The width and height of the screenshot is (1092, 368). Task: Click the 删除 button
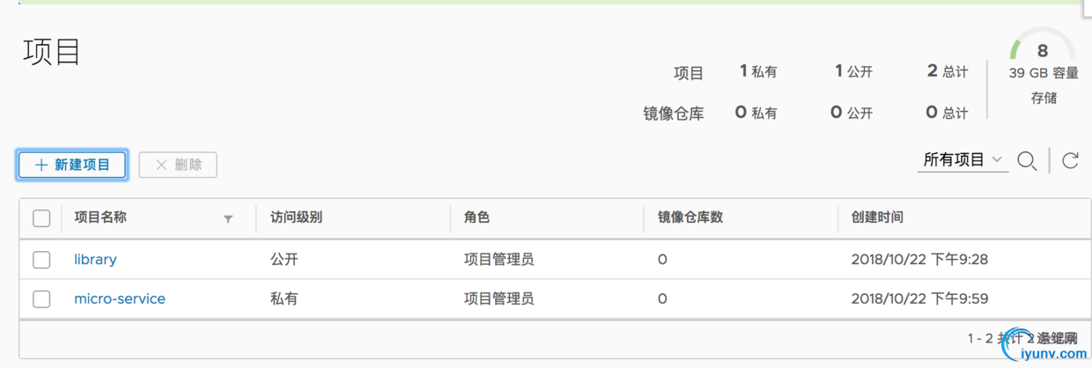(x=178, y=165)
